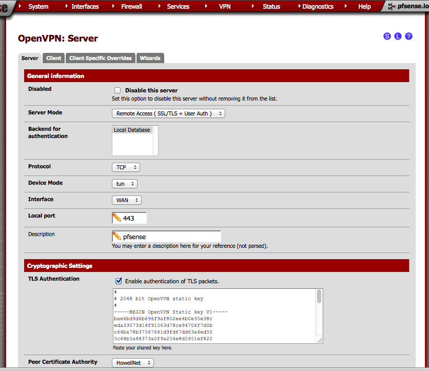Image resolution: width=429 pixels, height=371 pixels.
Task: Toggle the Disable this server checkbox
Action: pyautogui.click(x=118, y=90)
